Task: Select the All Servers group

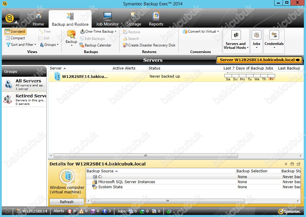Action: (x=24, y=85)
